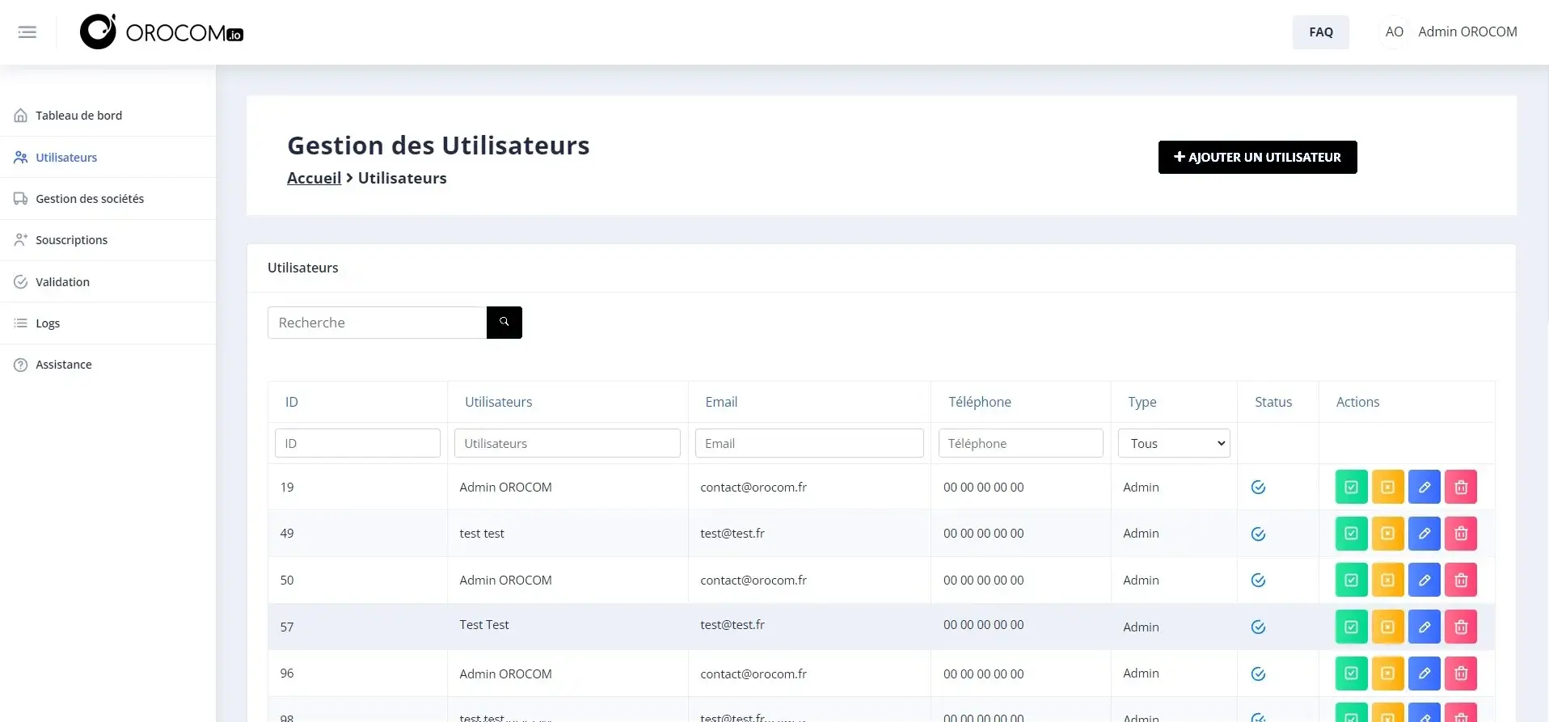Click the search magnifier button
This screenshot has width=1549, height=722.
[504, 323]
